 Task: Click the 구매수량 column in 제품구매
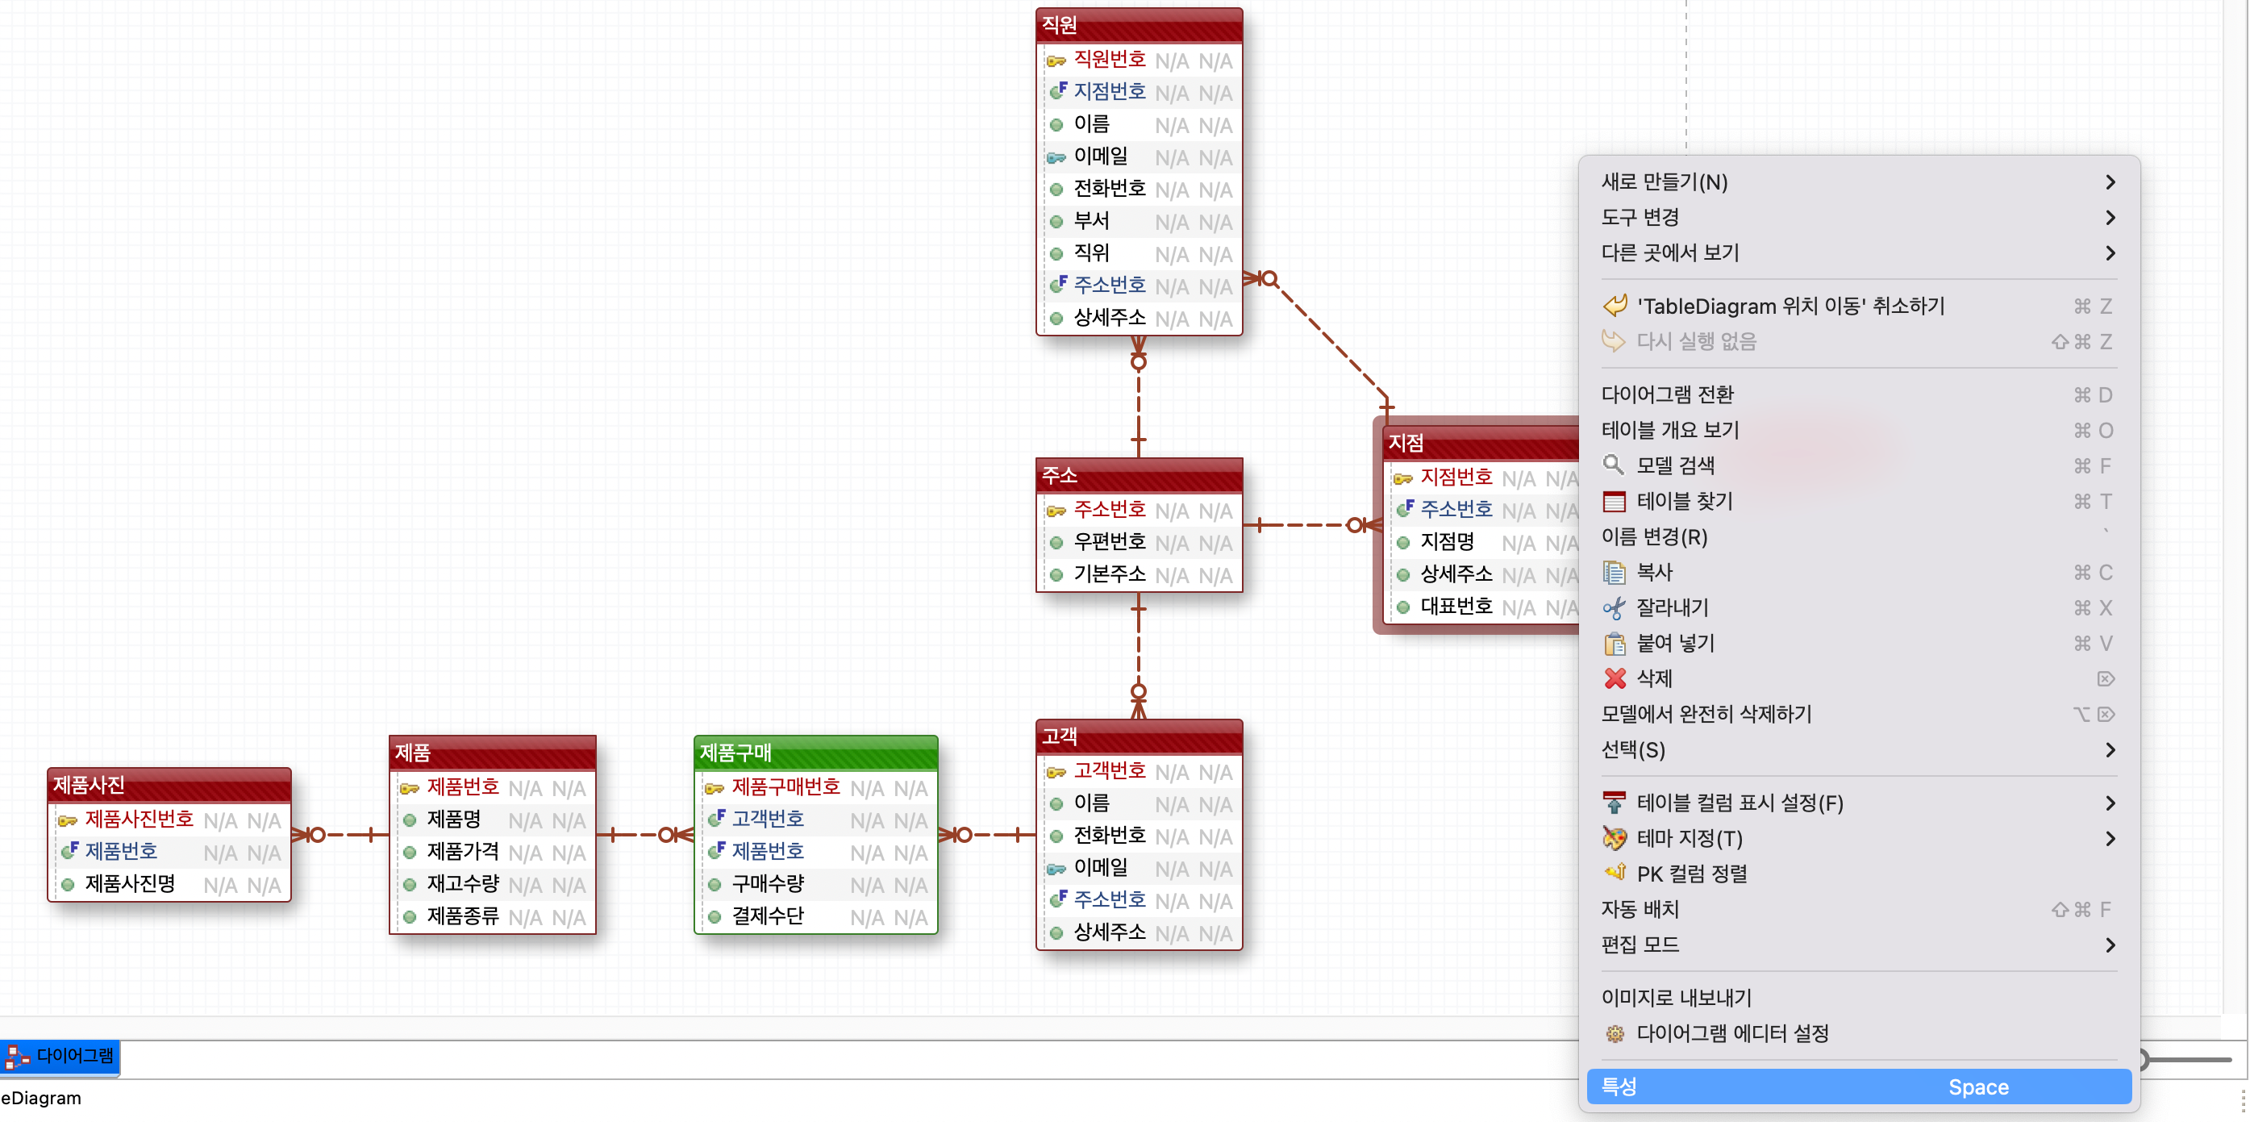click(x=816, y=883)
